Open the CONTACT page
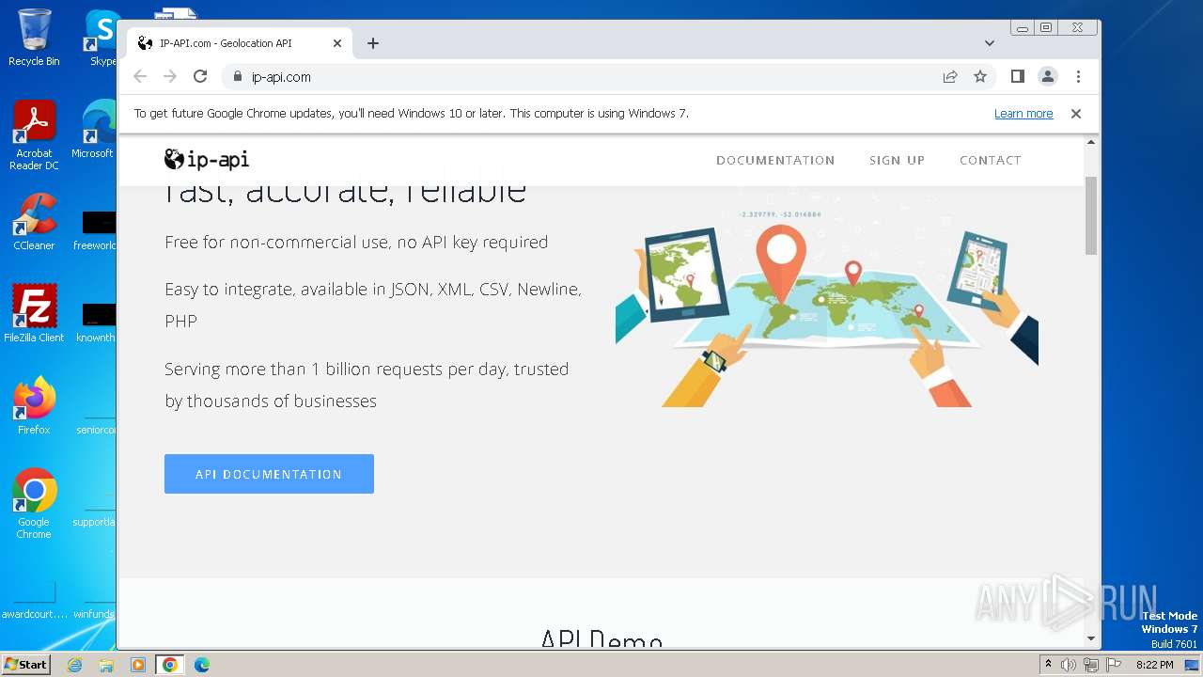The image size is (1203, 677). tap(991, 160)
